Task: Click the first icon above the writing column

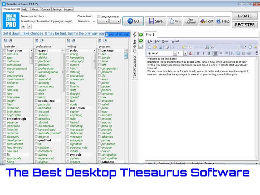Action: pyautogui.click(x=68, y=40)
